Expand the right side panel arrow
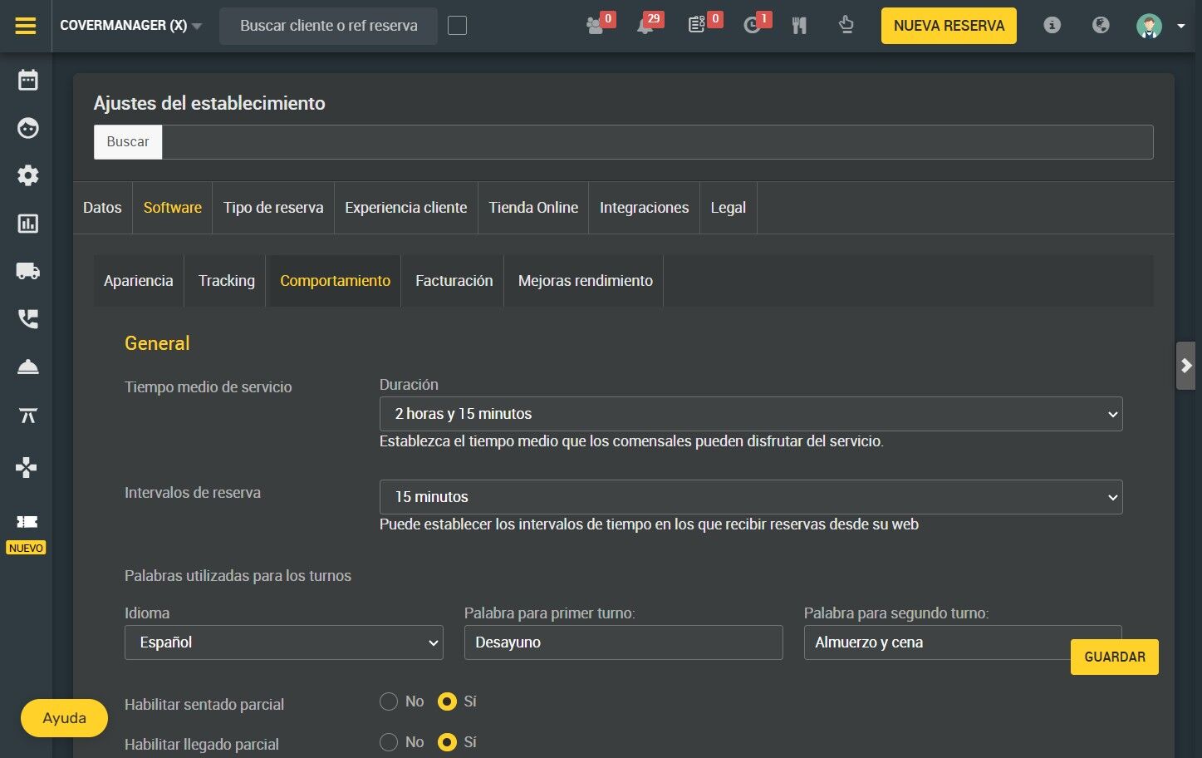The width and height of the screenshot is (1202, 758). (x=1186, y=366)
